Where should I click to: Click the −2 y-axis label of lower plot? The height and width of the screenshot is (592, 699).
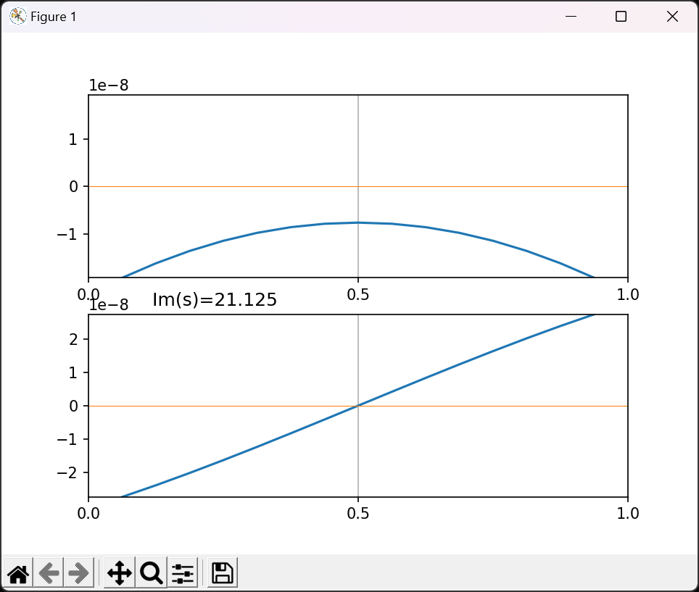point(67,472)
